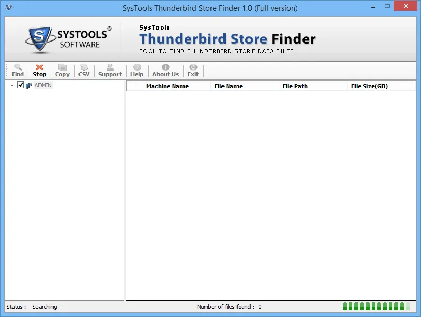Uncheck the ADMIN machine checkbox

pos(20,85)
